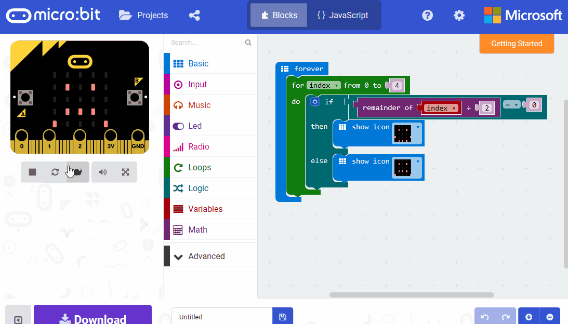Open the Radio blocks category
The width and height of the screenshot is (568, 324).
[x=210, y=146]
